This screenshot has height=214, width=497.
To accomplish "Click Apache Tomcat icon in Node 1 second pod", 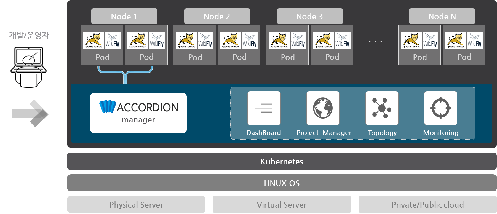I will coord(138,41).
